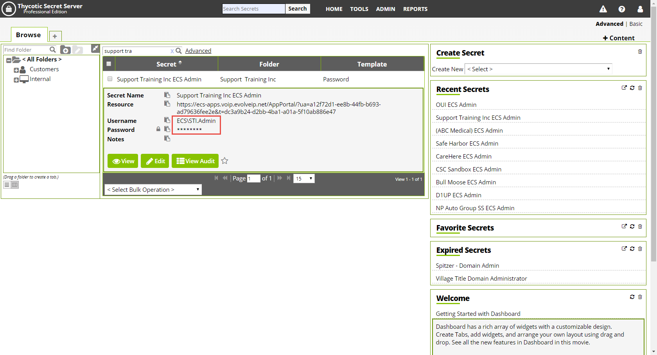Copy the Username to clipboard
The height and width of the screenshot is (355, 657).
167,120
